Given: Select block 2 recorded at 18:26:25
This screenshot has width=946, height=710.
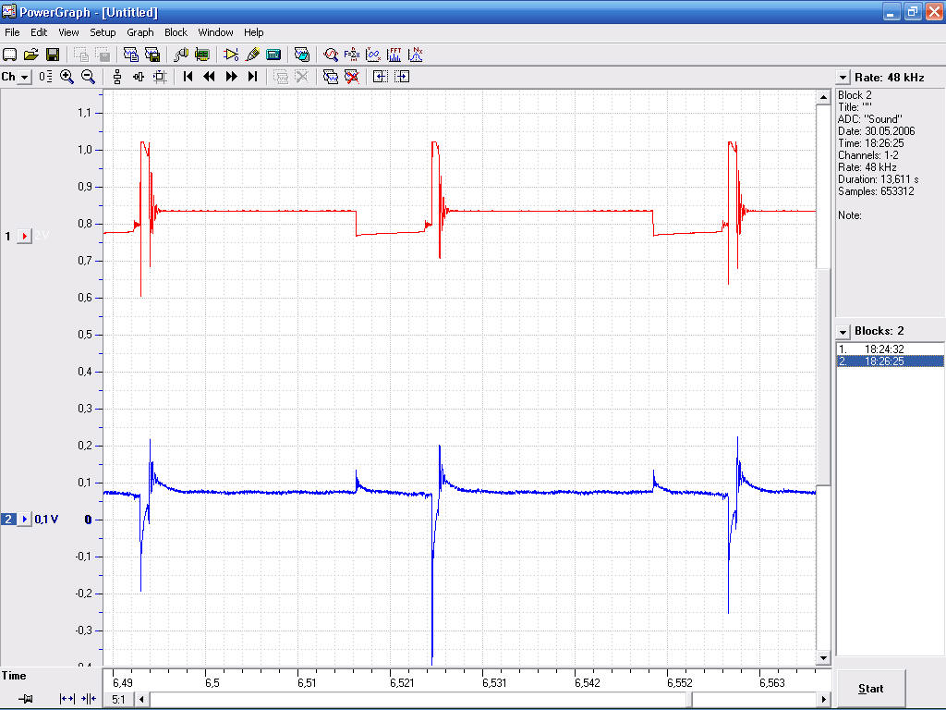Looking at the screenshot, I should (890, 361).
